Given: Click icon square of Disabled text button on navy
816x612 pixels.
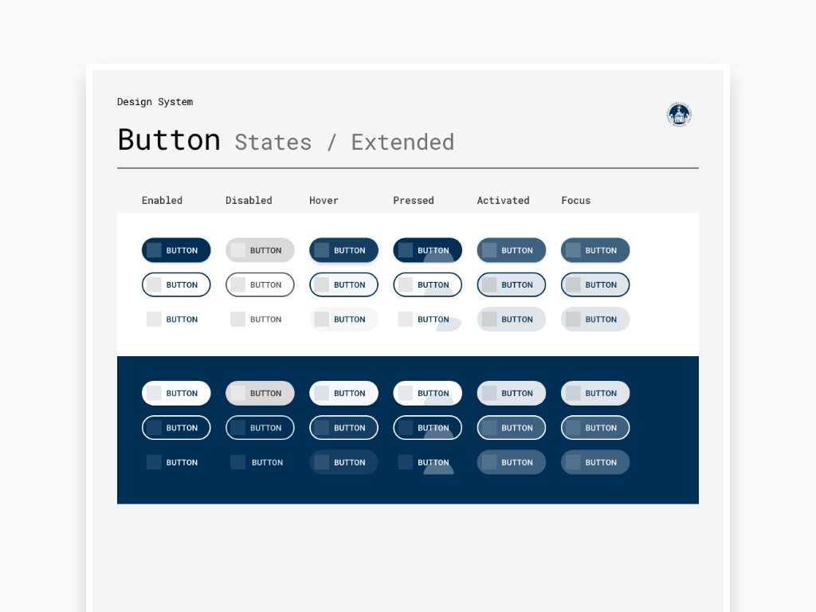Looking at the screenshot, I should 237,462.
